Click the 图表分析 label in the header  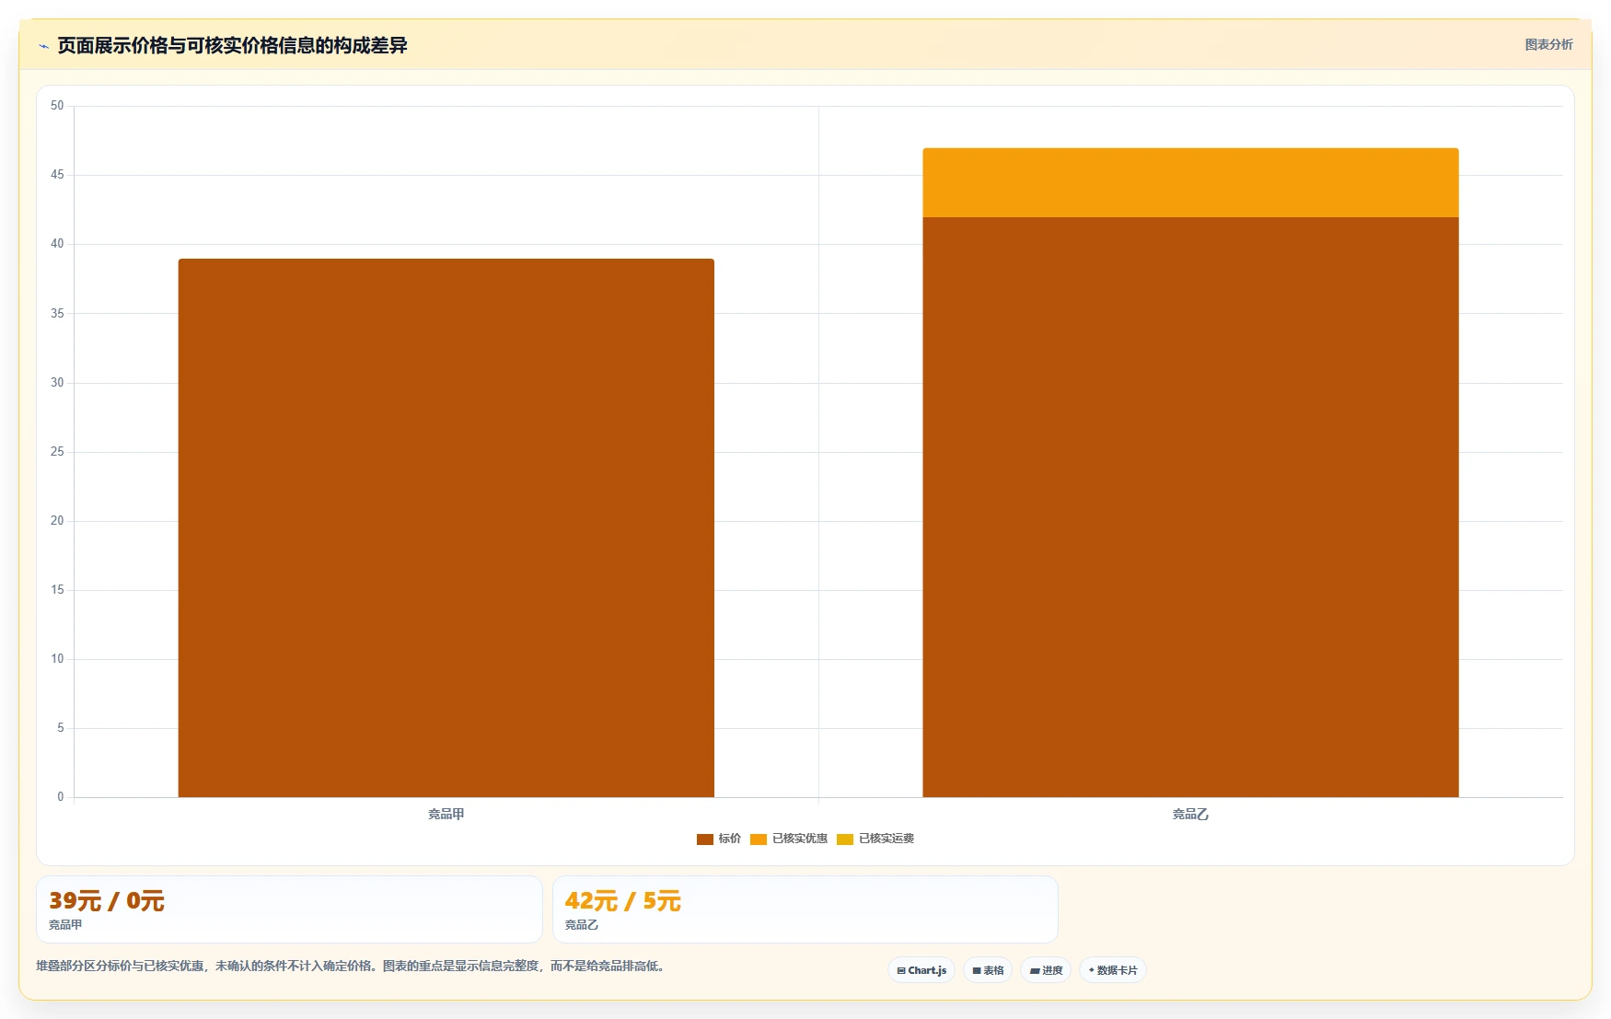1548,44
